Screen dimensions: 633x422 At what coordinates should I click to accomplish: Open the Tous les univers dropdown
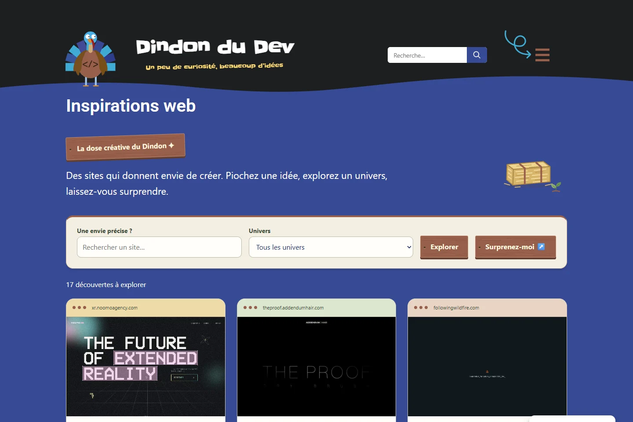click(331, 247)
